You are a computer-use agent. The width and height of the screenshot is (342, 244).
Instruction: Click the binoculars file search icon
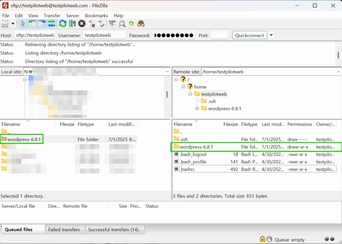[x=141, y=24]
